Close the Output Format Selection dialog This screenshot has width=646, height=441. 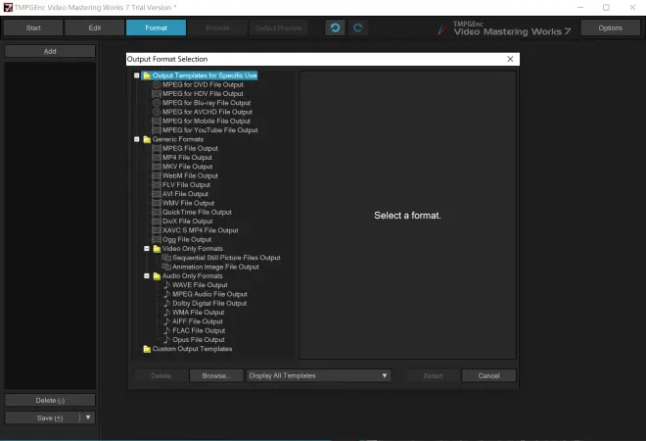(x=510, y=59)
